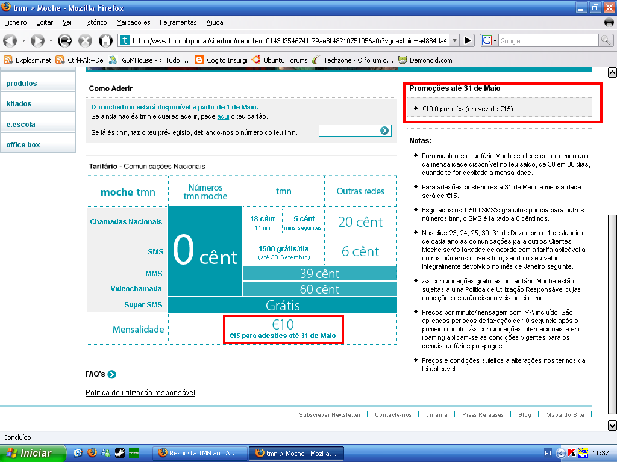Open the Ferramentas menu
617x462 pixels.
(x=178, y=22)
